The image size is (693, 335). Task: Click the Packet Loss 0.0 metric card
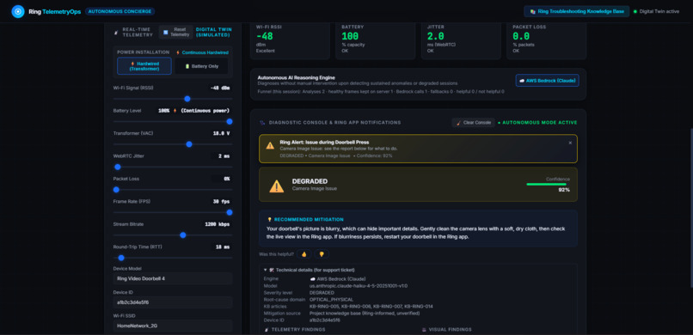(x=546, y=40)
